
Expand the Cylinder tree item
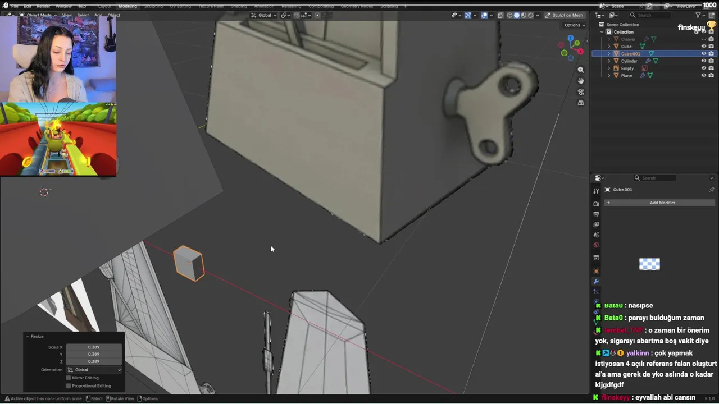click(609, 61)
